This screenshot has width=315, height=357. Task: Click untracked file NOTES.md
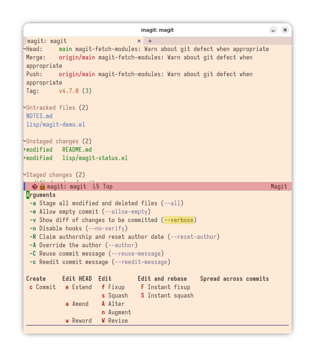[x=39, y=116]
